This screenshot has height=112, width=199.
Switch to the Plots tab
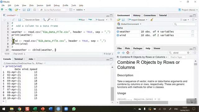(127, 49)
